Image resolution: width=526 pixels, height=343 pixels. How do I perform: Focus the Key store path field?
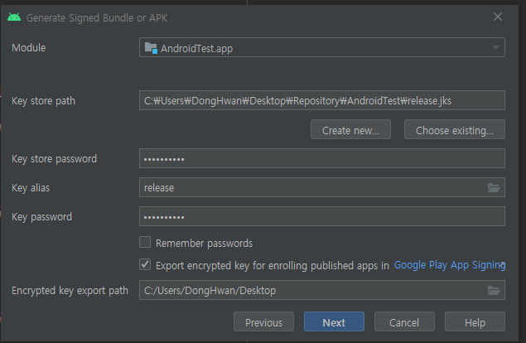322,100
